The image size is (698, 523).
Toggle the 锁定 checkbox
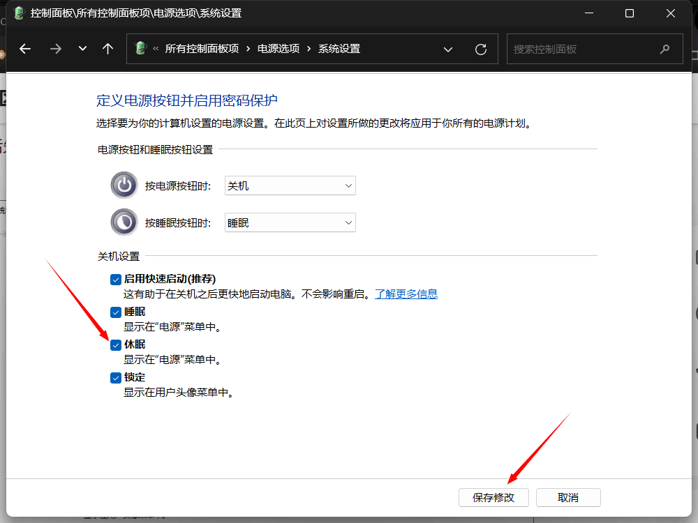coord(116,378)
